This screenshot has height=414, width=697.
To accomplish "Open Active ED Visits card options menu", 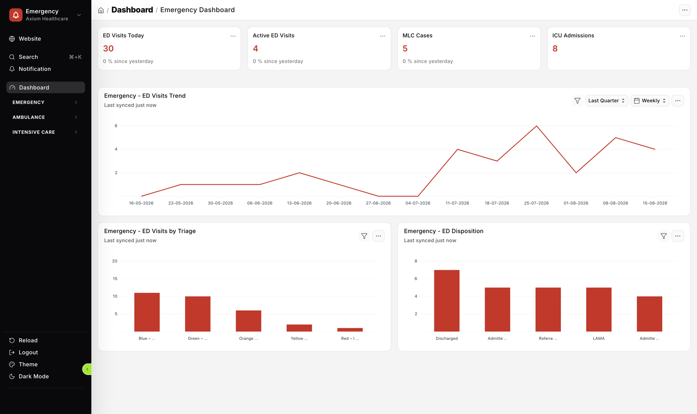I will click(x=383, y=36).
